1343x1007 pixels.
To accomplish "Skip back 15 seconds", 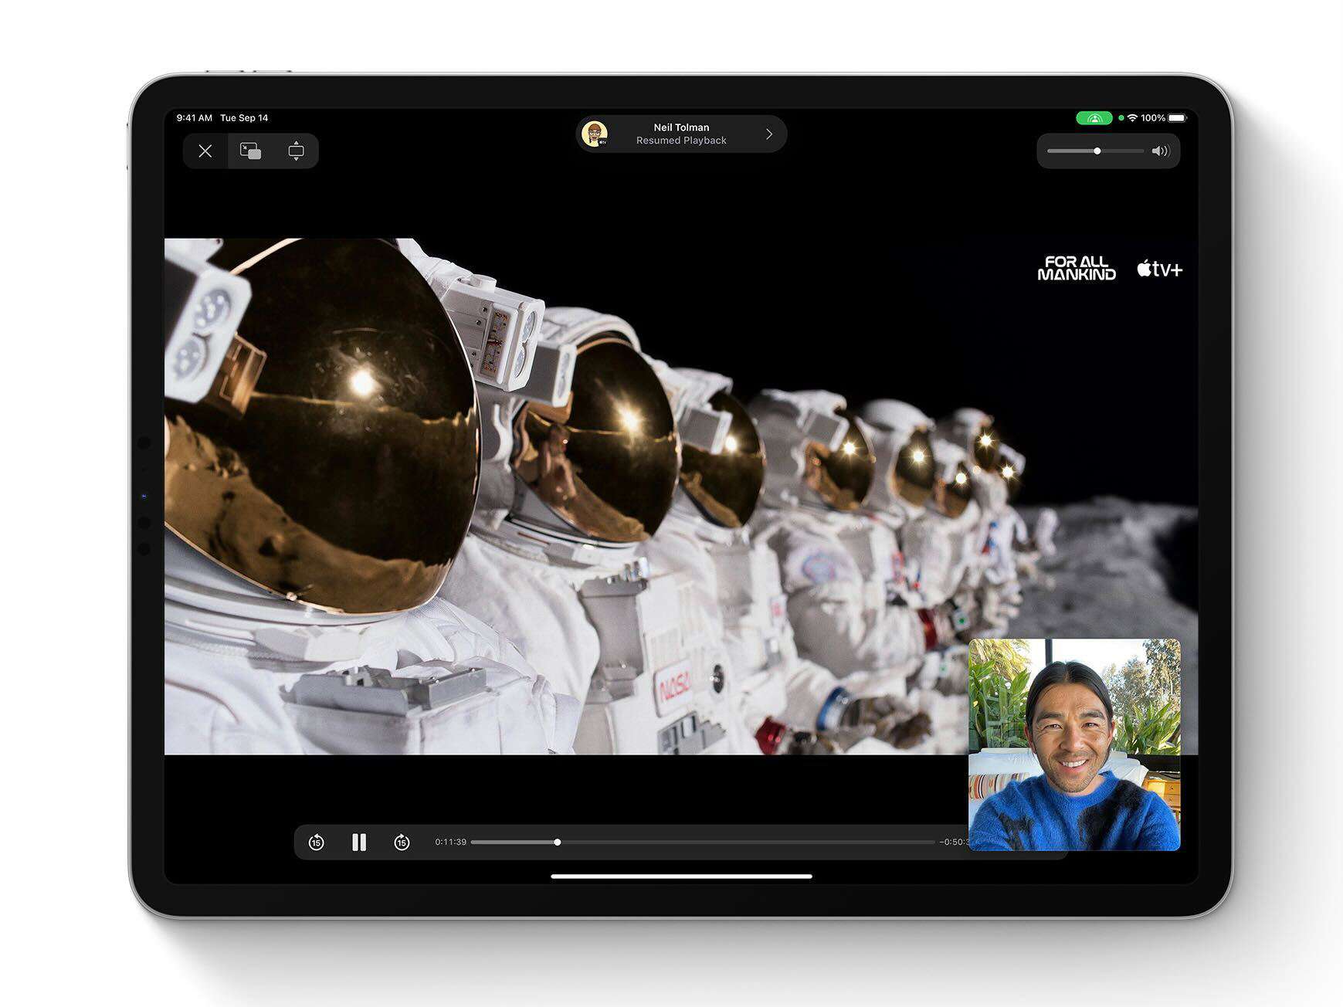I will tap(316, 842).
